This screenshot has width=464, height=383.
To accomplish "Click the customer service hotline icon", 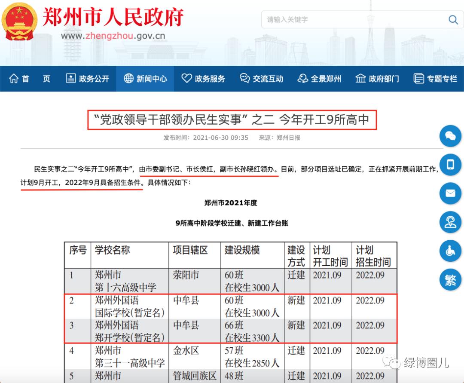I will [450, 222].
